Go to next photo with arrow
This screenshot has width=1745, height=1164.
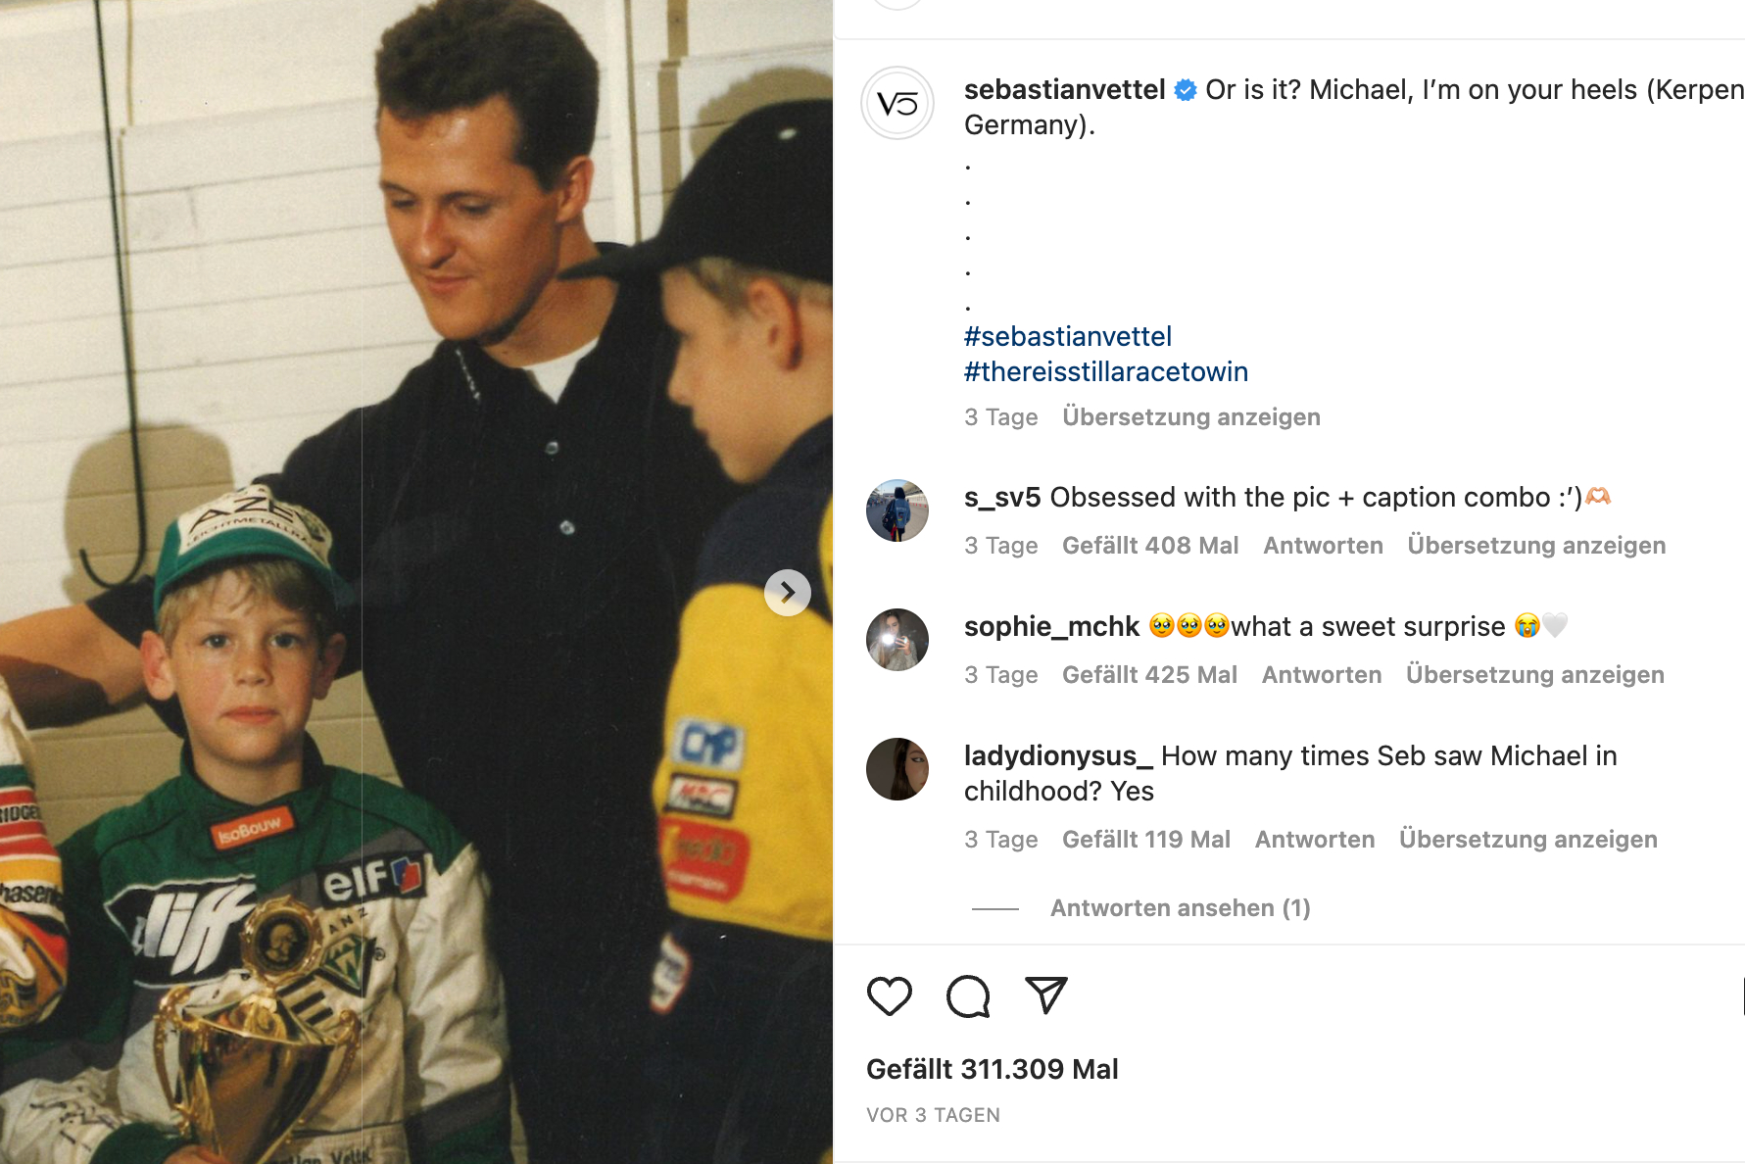click(x=788, y=593)
